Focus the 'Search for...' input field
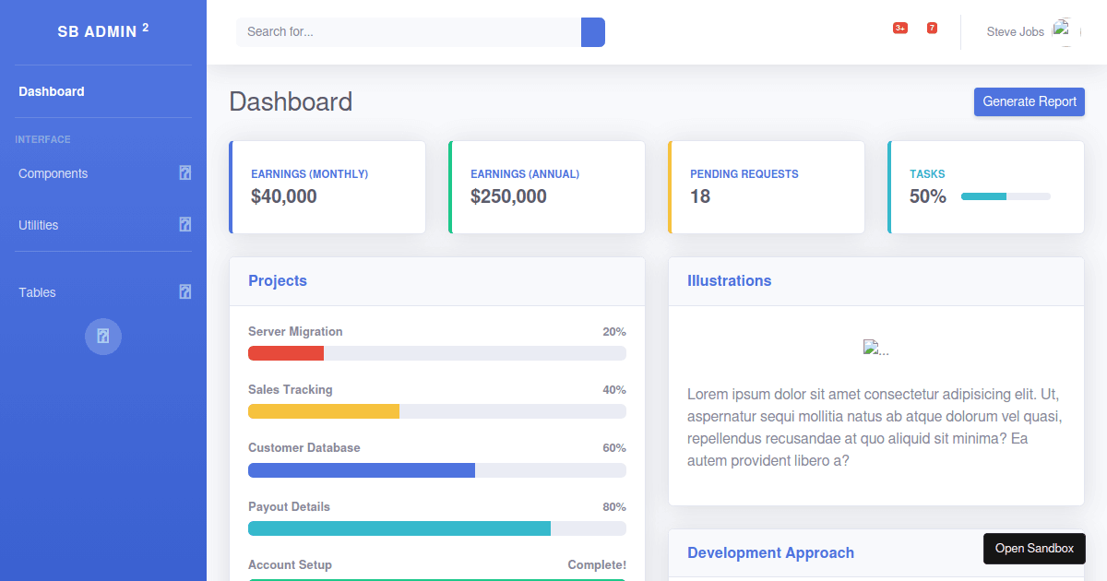This screenshot has height=581, width=1107. point(408,32)
